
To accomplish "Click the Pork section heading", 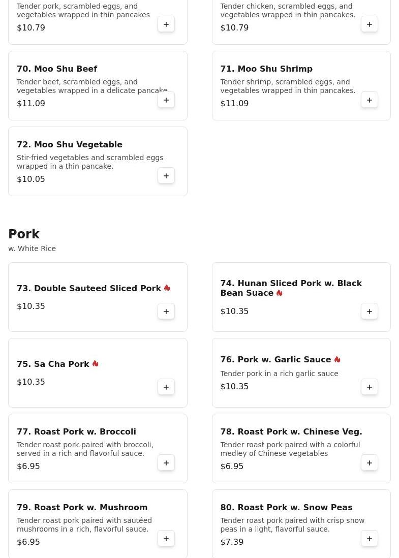I will (24, 234).
